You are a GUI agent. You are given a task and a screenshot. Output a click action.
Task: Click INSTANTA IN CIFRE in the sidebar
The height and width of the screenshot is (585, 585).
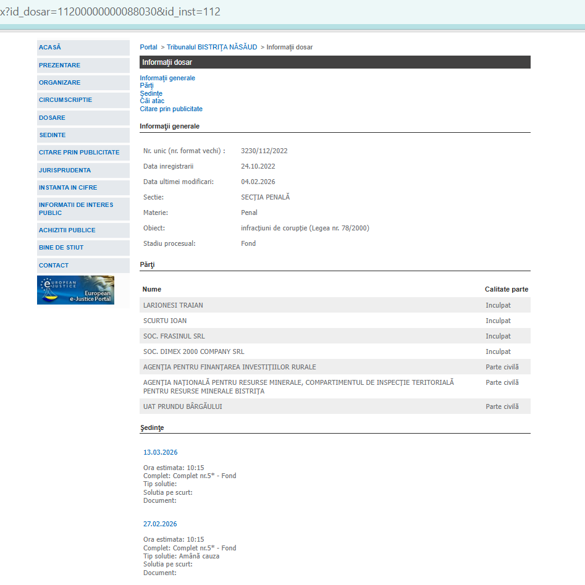coord(68,188)
